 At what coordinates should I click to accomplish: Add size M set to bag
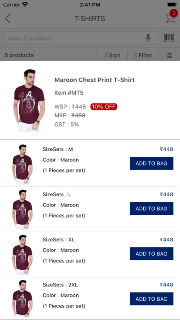click(x=152, y=163)
